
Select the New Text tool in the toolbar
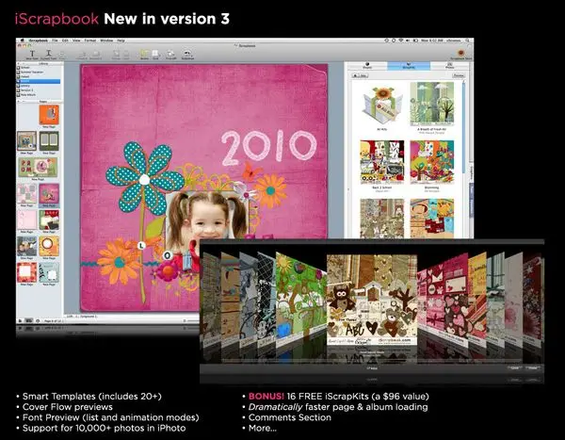coord(32,55)
